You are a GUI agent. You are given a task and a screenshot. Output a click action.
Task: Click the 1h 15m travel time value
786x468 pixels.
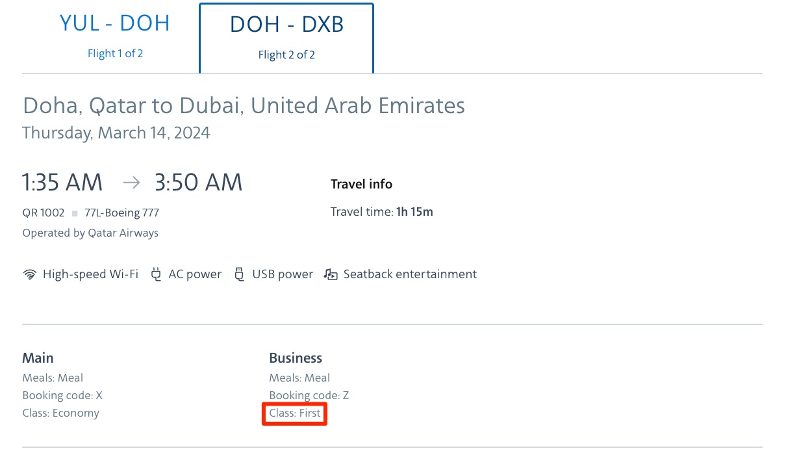[414, 211]
